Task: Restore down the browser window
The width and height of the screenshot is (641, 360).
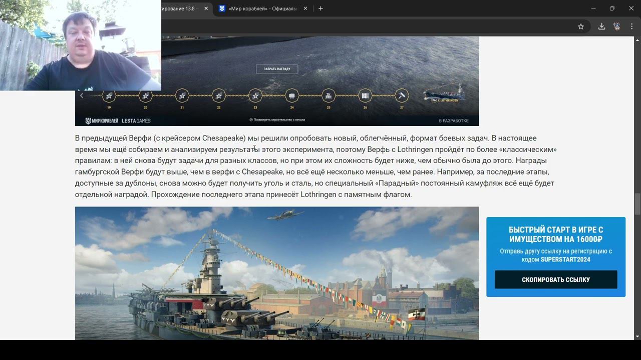Action: coord(612,8)
